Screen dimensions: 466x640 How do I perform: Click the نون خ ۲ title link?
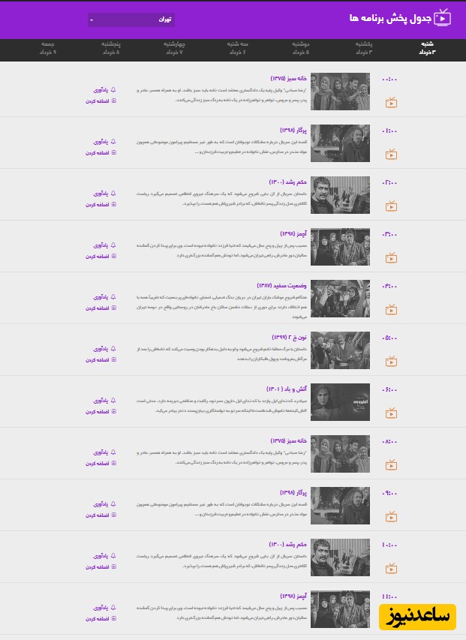click(x=290, y=337)
